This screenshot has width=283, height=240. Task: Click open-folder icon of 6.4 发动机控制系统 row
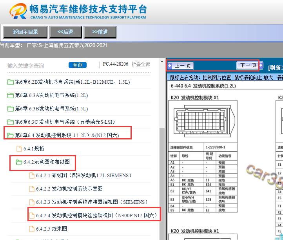click(11, 136)
